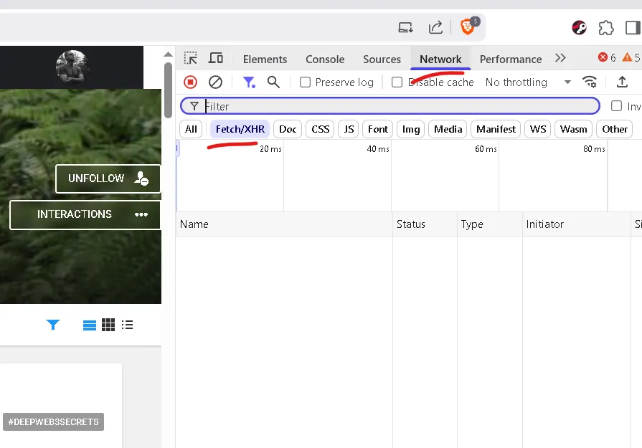Image resolution: width=642 pixels, height=448 pixels.
Task: Select the Doc filter
Action: point(288,129)
